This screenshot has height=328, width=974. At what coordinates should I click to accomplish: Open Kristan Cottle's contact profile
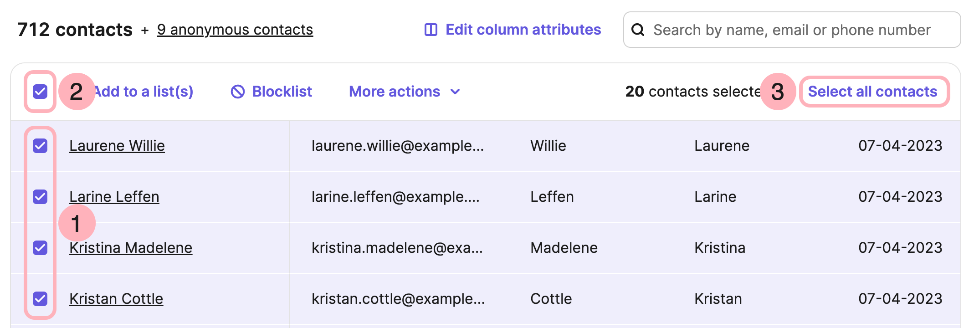coord(116,299)
